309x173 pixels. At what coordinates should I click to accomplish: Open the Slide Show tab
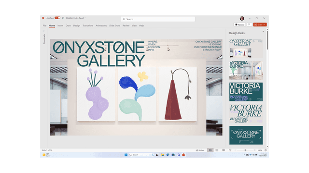tap(115, 25)
